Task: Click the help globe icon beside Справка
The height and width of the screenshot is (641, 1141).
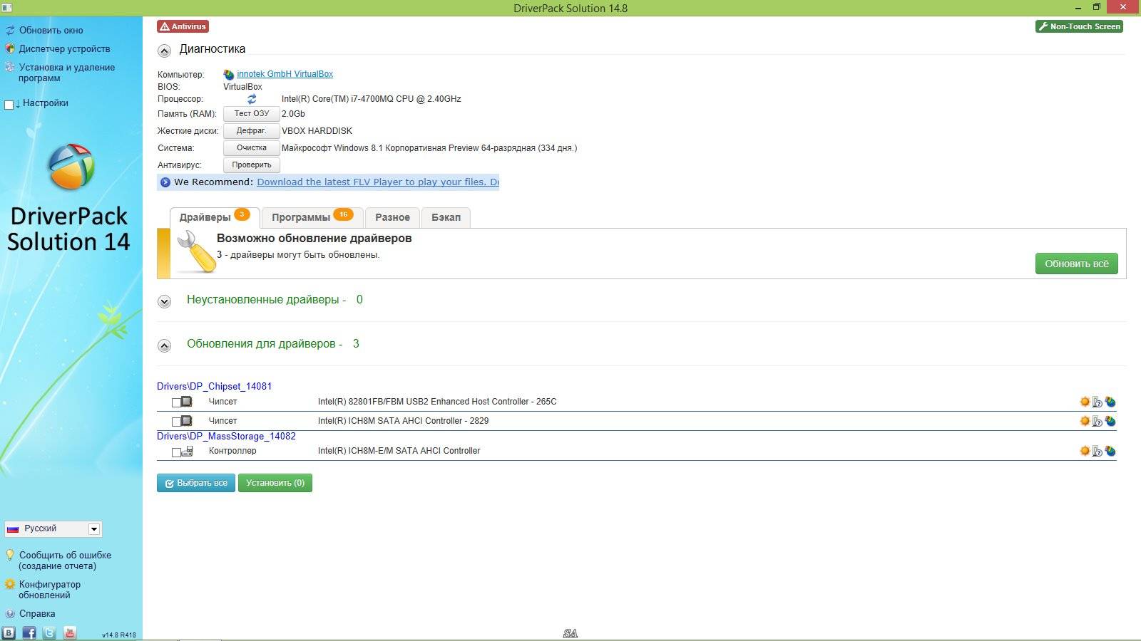Action: point(10,613)
